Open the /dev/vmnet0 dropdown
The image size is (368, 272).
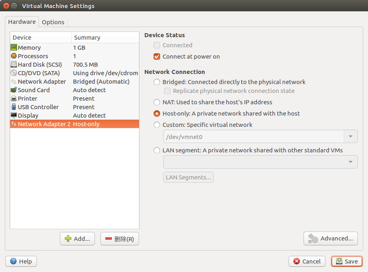tap(350, 137)
